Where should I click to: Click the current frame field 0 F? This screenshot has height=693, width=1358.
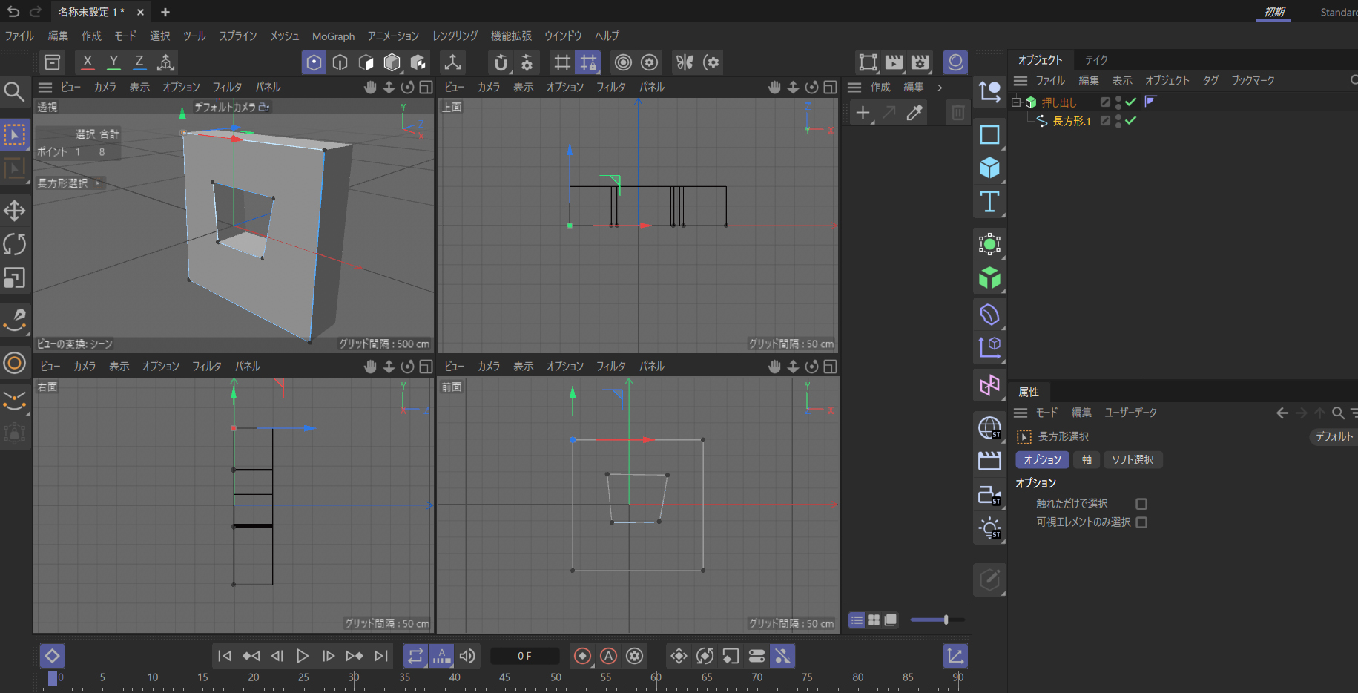click(x=524, y=656)
